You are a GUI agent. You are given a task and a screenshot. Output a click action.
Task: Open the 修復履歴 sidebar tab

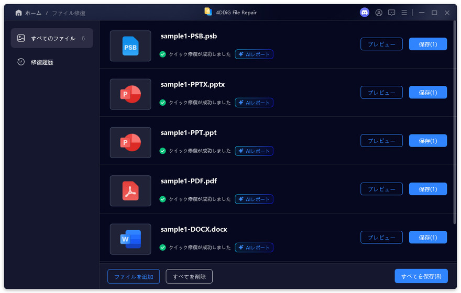52,62
